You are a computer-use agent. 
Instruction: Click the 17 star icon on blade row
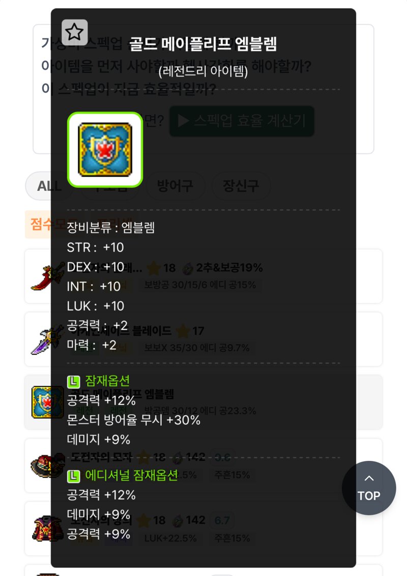coord(183,331)
